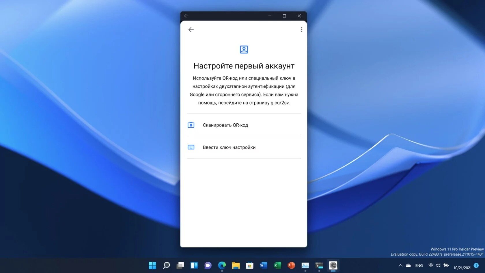
Task: Click the volume speaker tray icon
Action: coord(438,265)
